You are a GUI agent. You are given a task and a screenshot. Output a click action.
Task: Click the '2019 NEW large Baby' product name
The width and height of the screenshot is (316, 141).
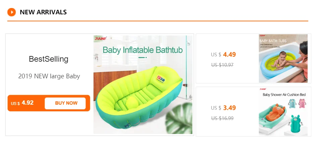[x=49, y=76]
